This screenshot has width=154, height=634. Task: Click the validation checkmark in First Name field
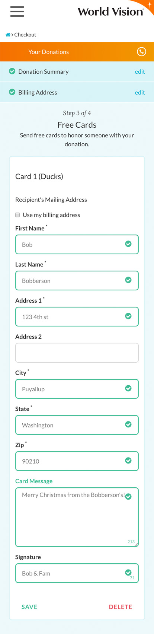(128, 244)
